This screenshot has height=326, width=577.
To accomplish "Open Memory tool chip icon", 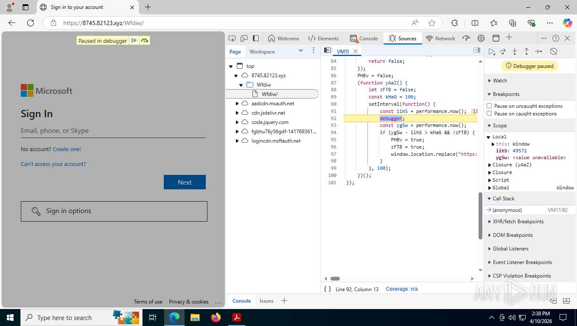I will click(481, 38).
